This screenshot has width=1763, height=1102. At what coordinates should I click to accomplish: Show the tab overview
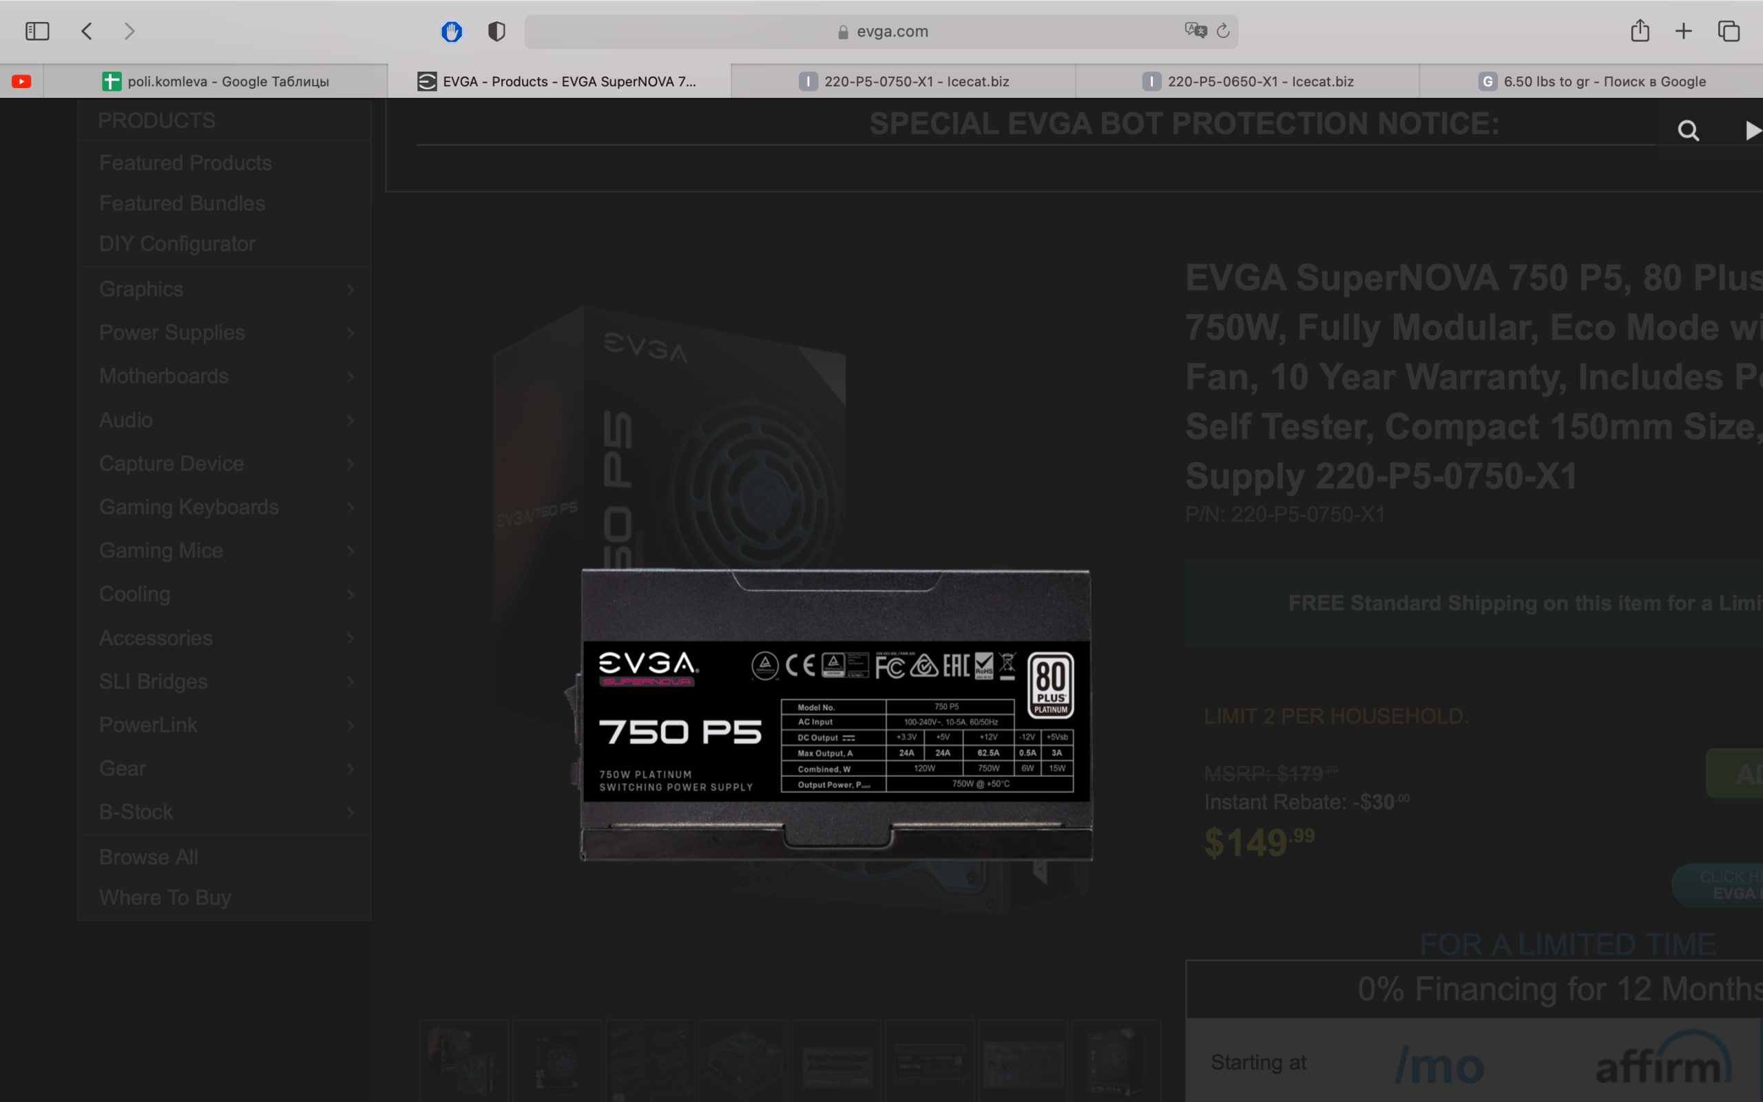[x=1729, y=32]
